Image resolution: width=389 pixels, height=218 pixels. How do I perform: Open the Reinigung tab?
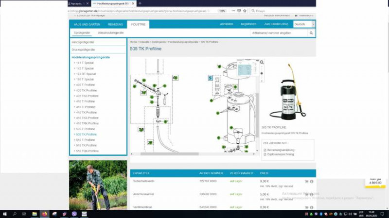(115, 25)
